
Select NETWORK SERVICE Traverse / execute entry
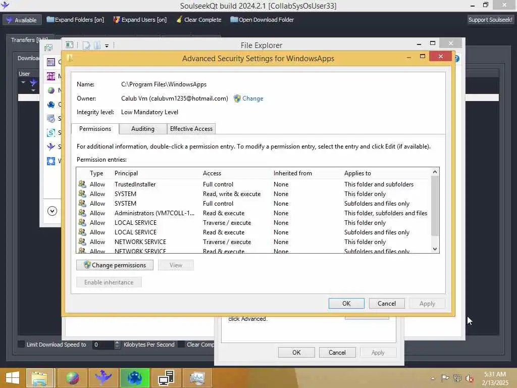pos(254,241)
